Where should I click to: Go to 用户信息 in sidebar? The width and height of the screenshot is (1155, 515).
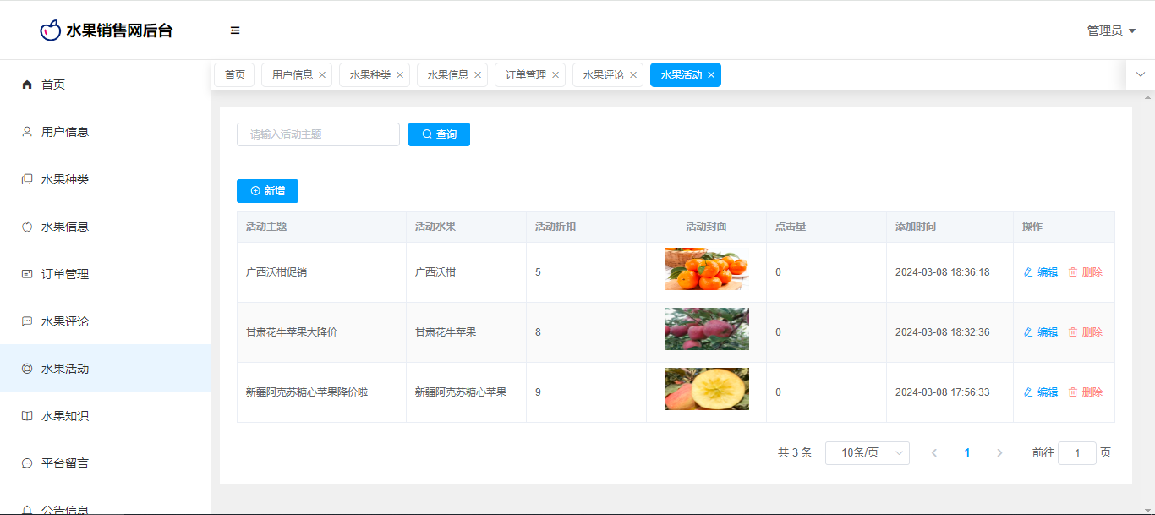65,132
